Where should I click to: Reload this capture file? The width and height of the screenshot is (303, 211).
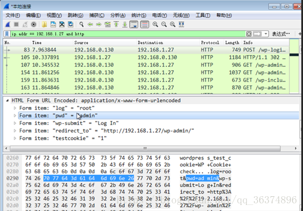71,25
